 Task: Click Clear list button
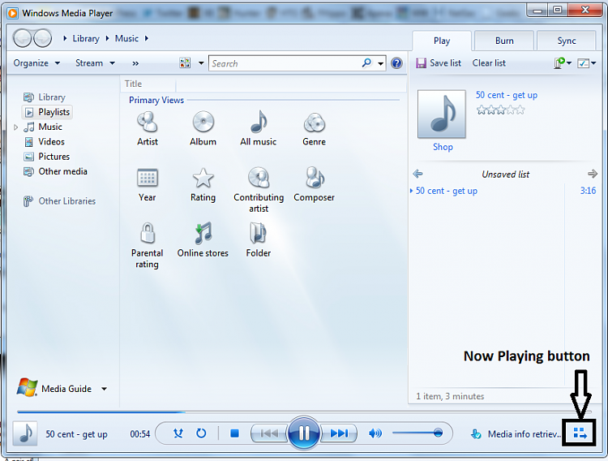[x=489, y=63]
